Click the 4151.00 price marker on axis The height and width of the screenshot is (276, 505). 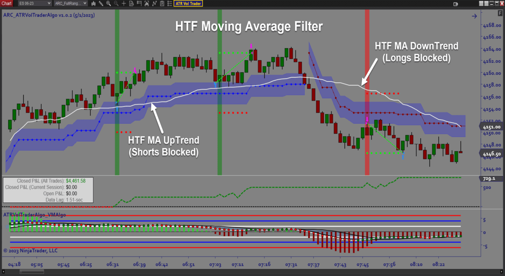(x=491, y=127)
